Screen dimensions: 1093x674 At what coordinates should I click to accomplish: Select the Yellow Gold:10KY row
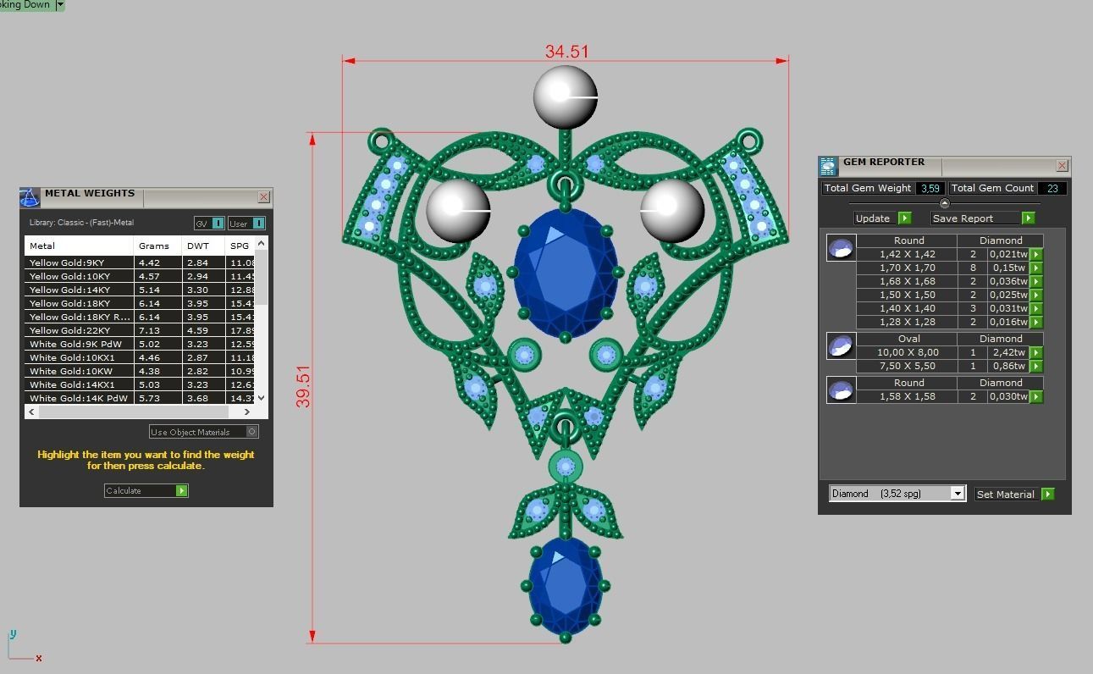tap(140, 276)
